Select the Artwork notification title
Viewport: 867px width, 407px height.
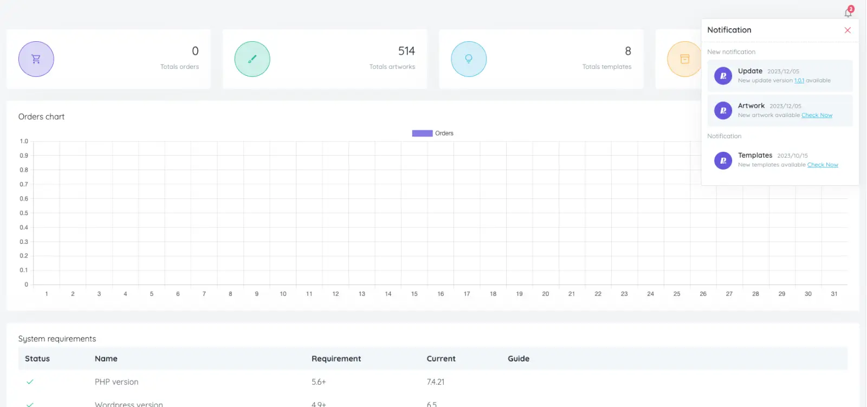[x=751, y=106]
